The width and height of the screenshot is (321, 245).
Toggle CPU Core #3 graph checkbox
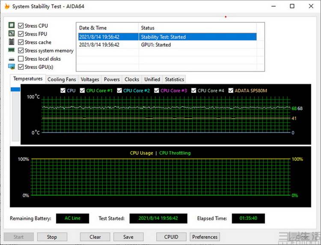(157, 90)
